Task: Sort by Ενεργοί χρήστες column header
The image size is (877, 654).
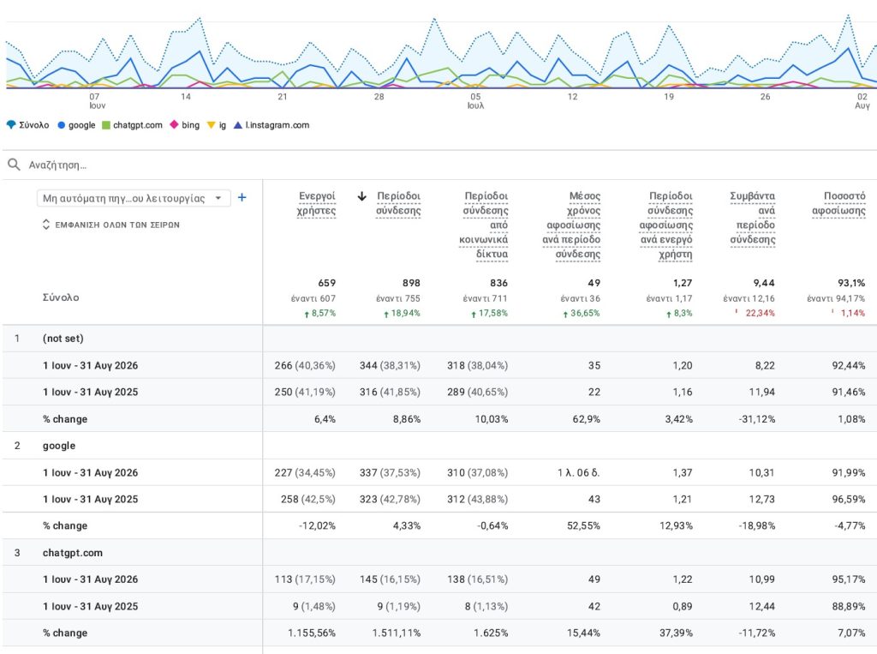Action: [317, 203]
